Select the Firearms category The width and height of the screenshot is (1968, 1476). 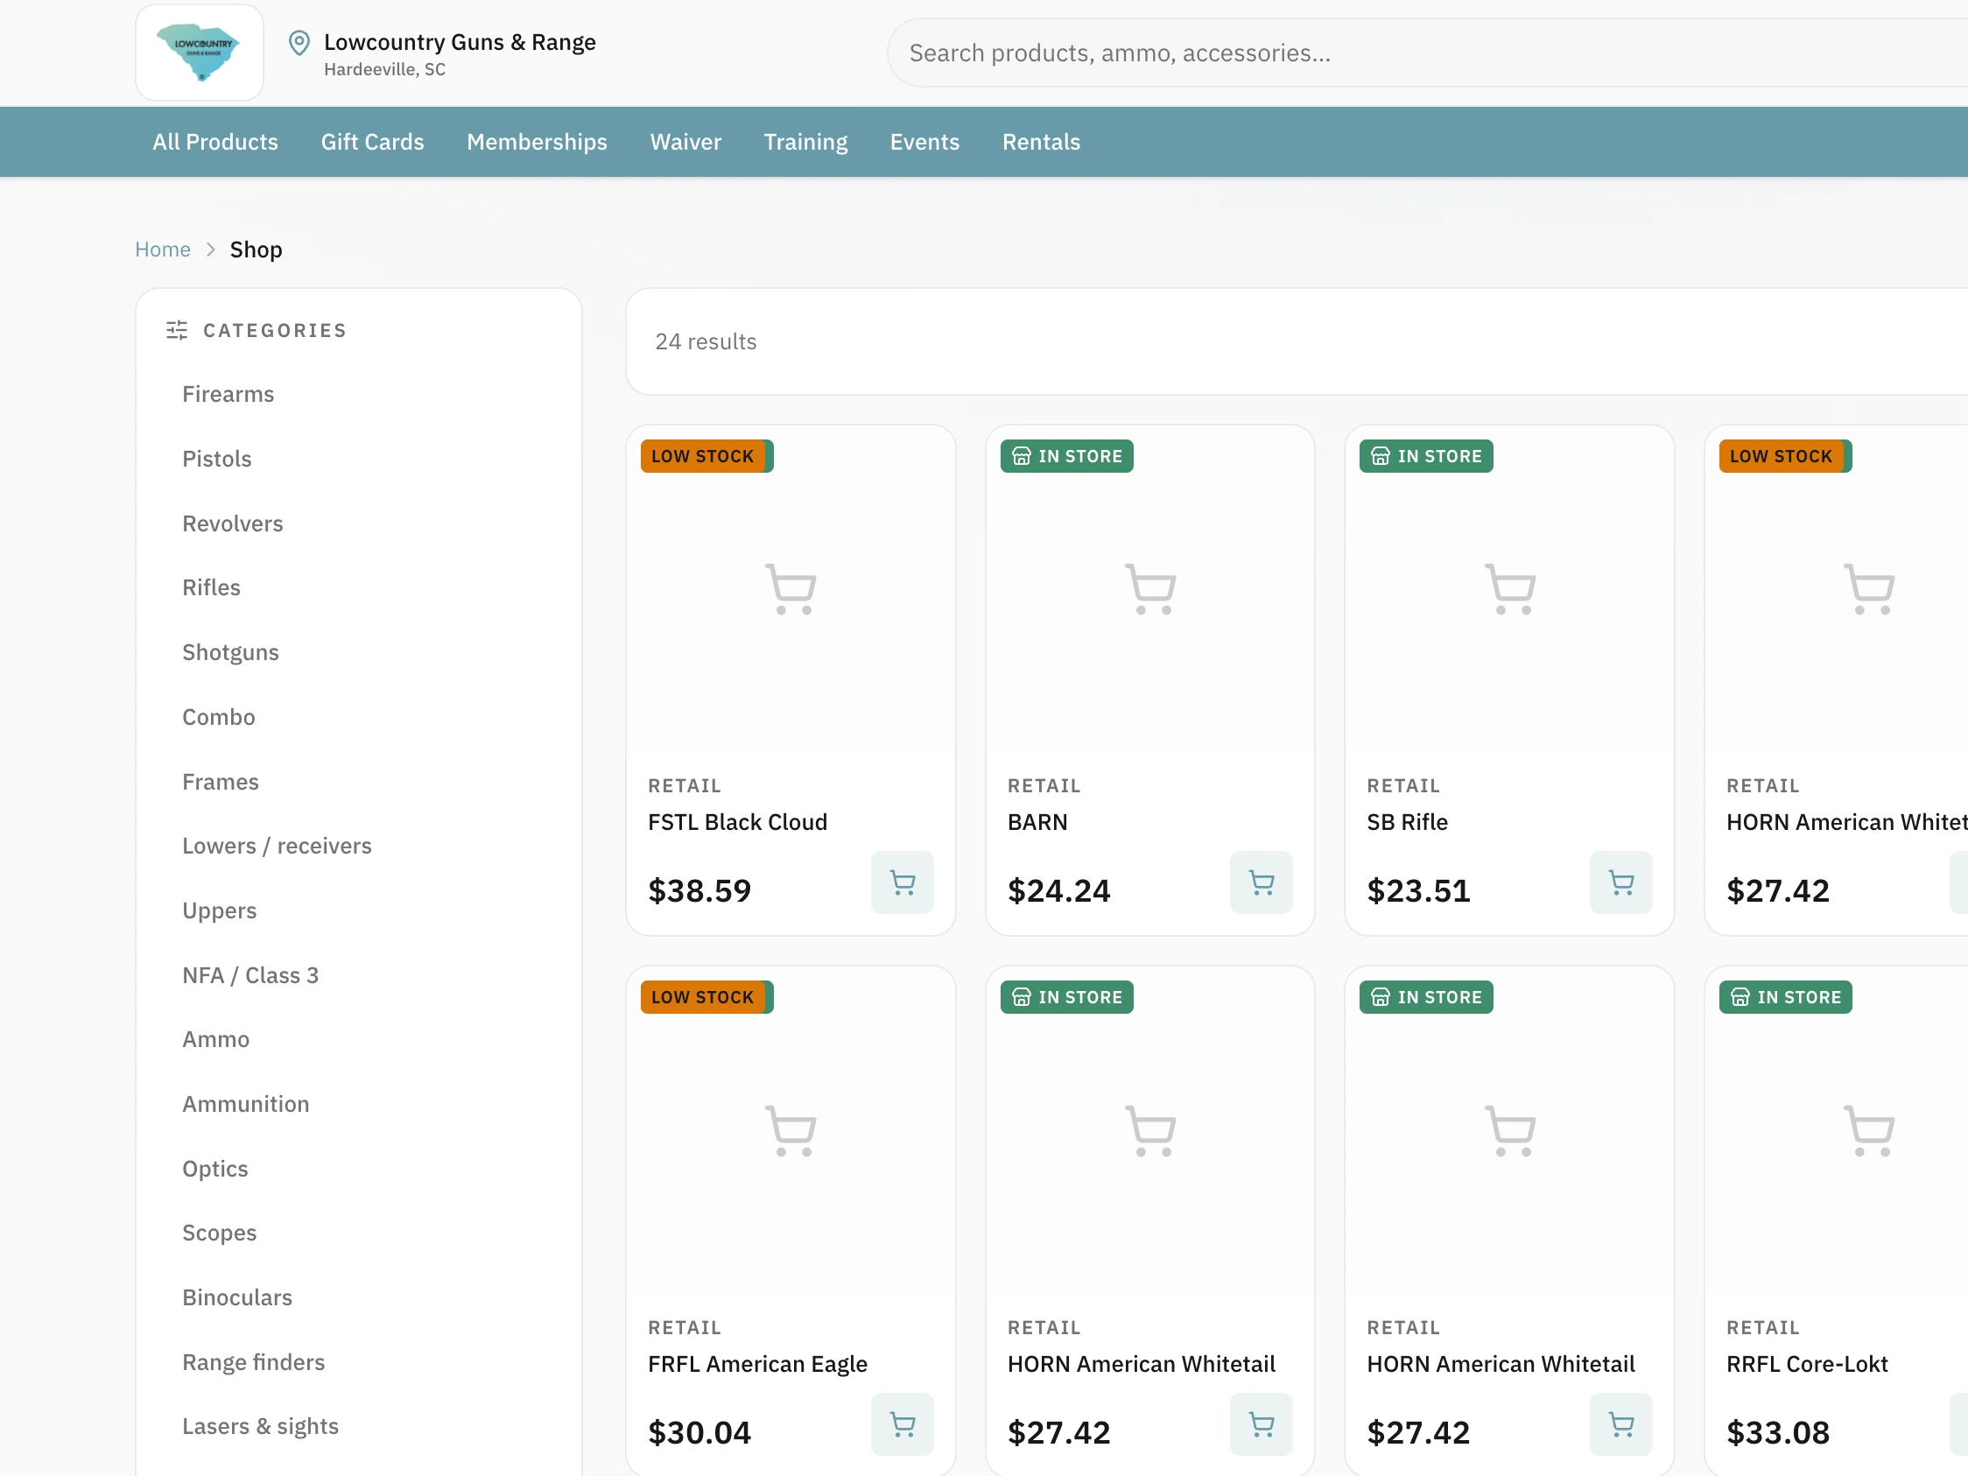click(x=228, y=395)
